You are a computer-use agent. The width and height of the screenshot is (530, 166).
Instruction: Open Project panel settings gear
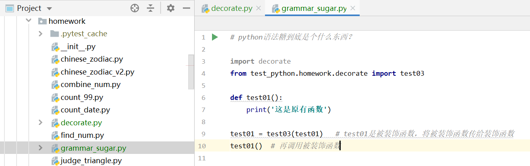click(x=171, y=8)
